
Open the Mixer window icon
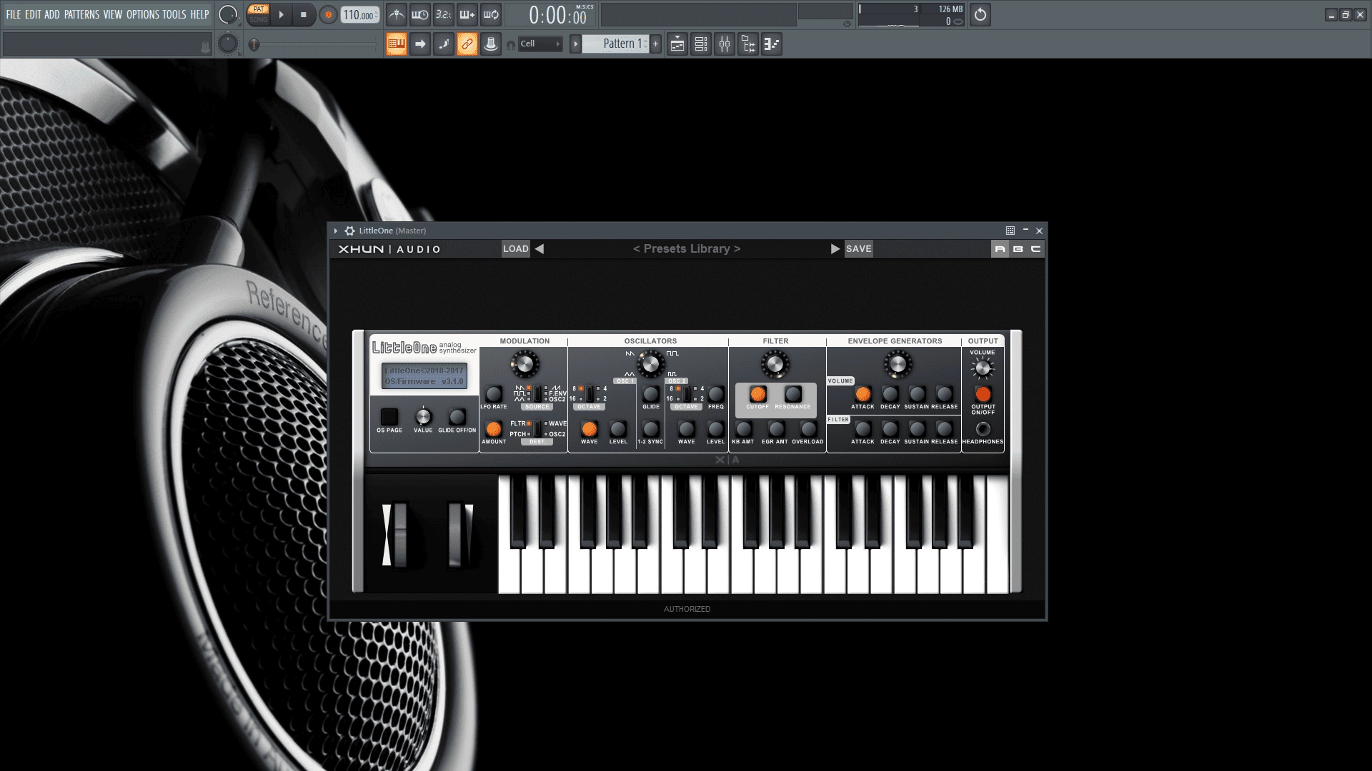coord(725,44)
